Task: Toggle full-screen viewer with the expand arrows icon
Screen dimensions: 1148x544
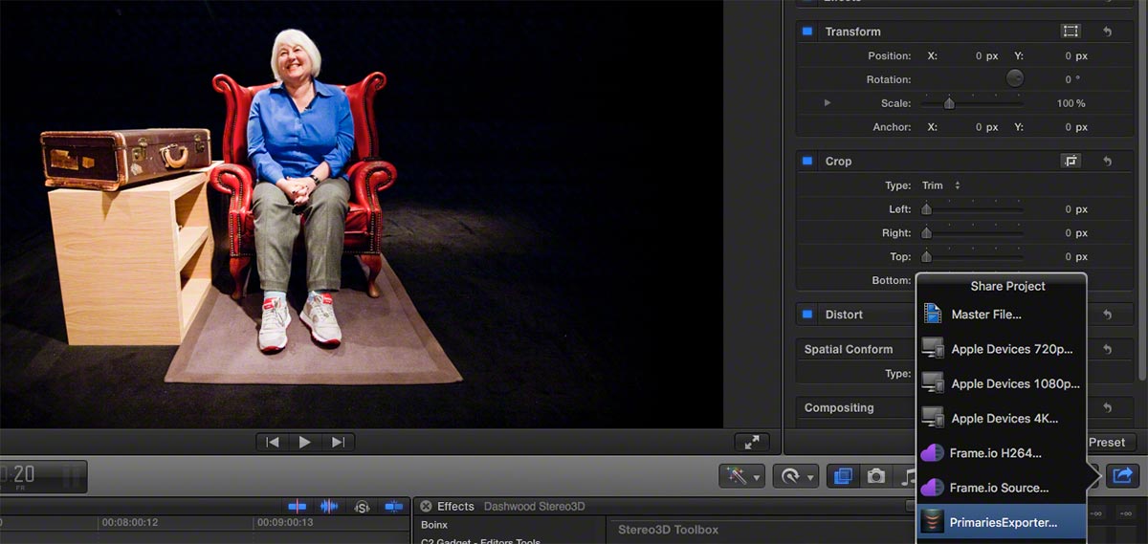Action: tap(752, 442)
